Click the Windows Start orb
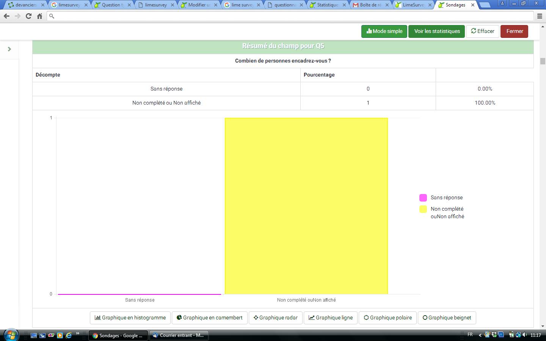This screenshot has height=341, width=546. click(x=11, y=335)
